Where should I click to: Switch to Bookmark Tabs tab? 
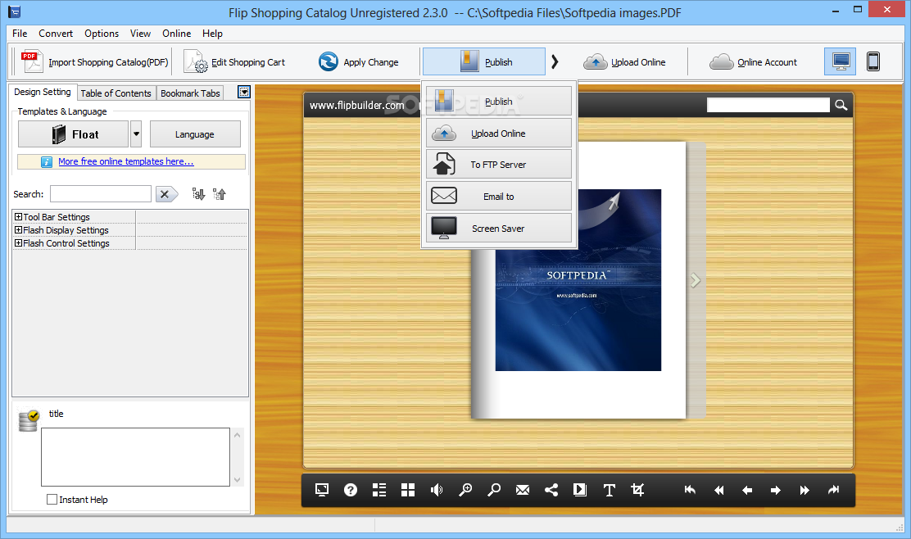click(x=190, y=93)
